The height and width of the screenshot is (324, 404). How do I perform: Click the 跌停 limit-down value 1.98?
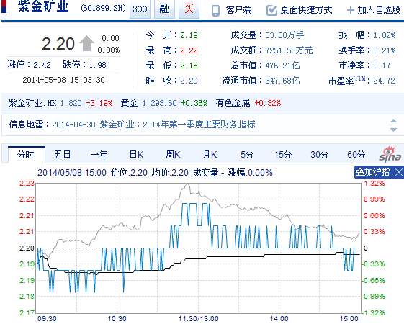pos(98,65)
